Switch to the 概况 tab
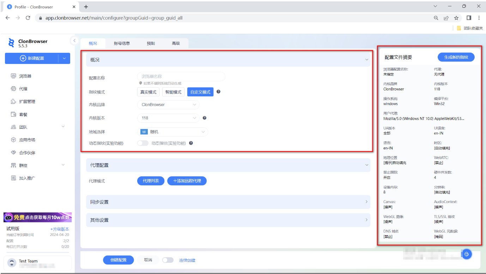 pyautogui.click(x=93, y=43)
